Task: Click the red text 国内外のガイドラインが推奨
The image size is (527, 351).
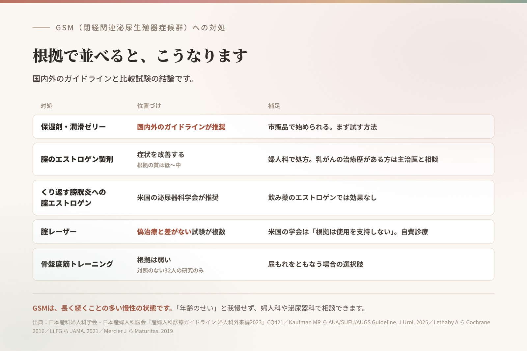Action: point(181,127)
